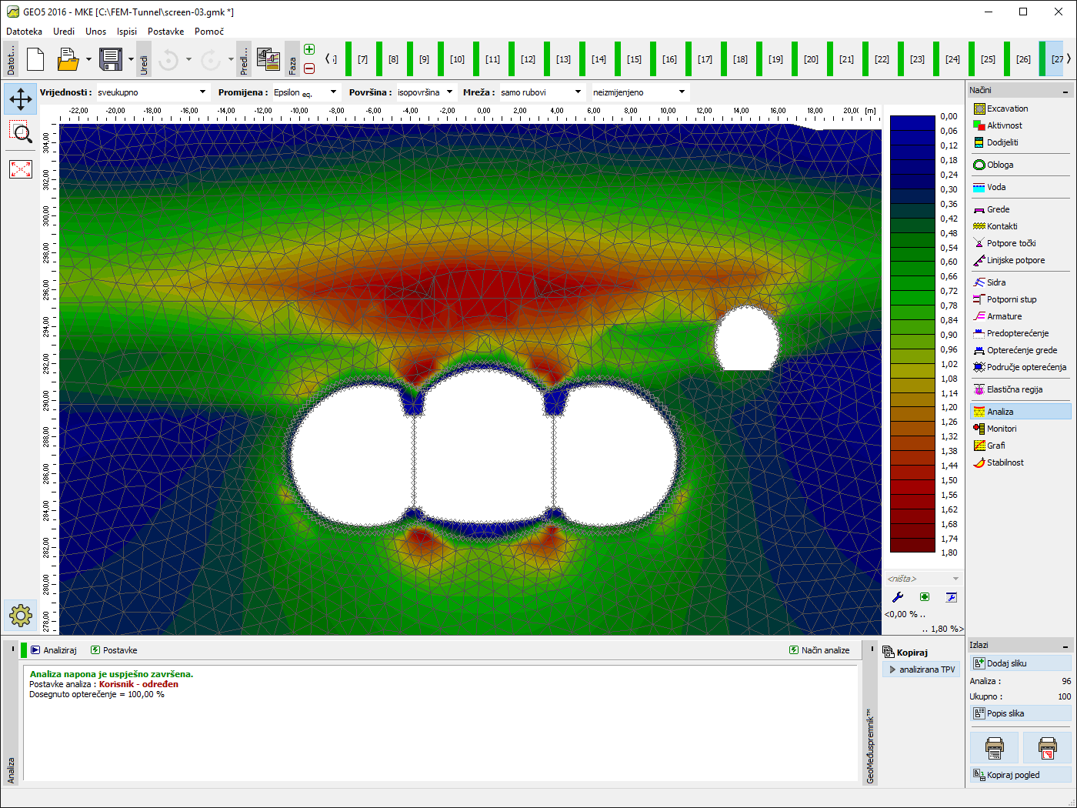
Task: Select the pan/move view tool
Action: click(x=21, y=98)
